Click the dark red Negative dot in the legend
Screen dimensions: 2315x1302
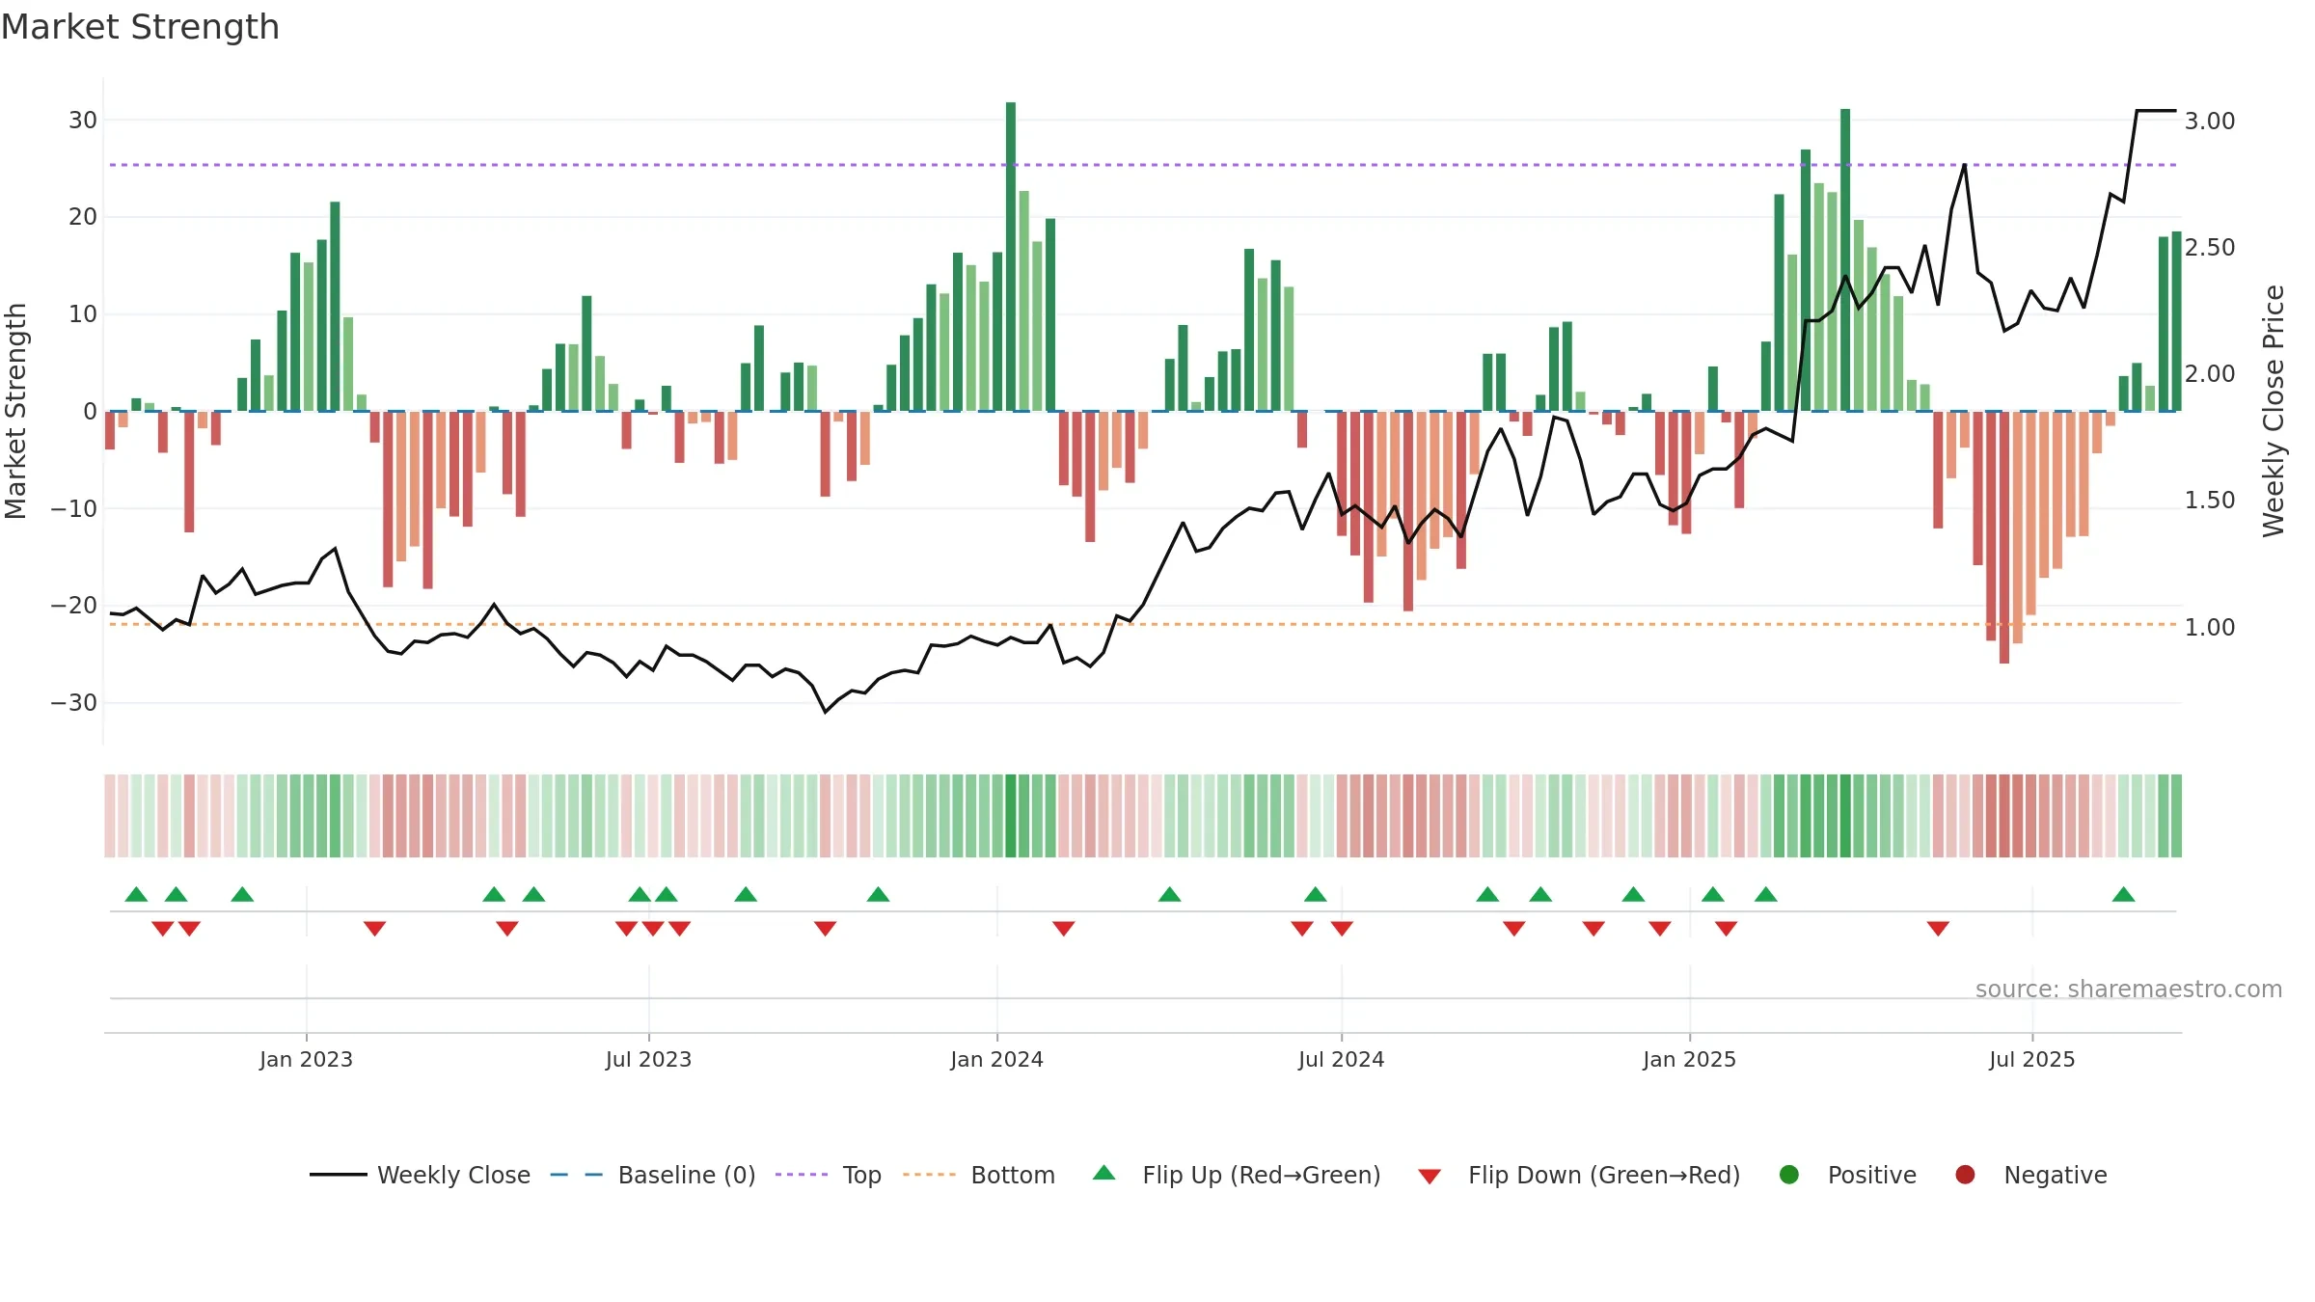point(1965,1175)
